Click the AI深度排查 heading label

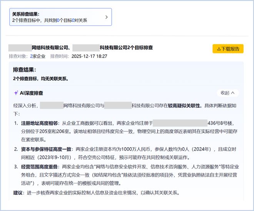click(x=32, y=93)
